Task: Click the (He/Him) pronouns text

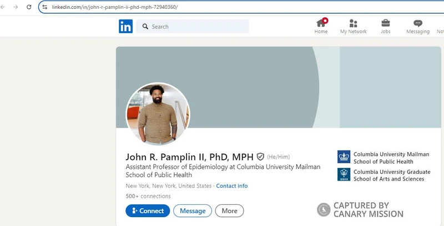Action: click(279, 157)
